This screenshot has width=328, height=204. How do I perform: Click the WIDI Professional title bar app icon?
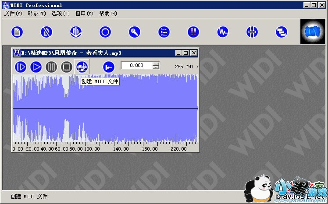coord(6,5)
